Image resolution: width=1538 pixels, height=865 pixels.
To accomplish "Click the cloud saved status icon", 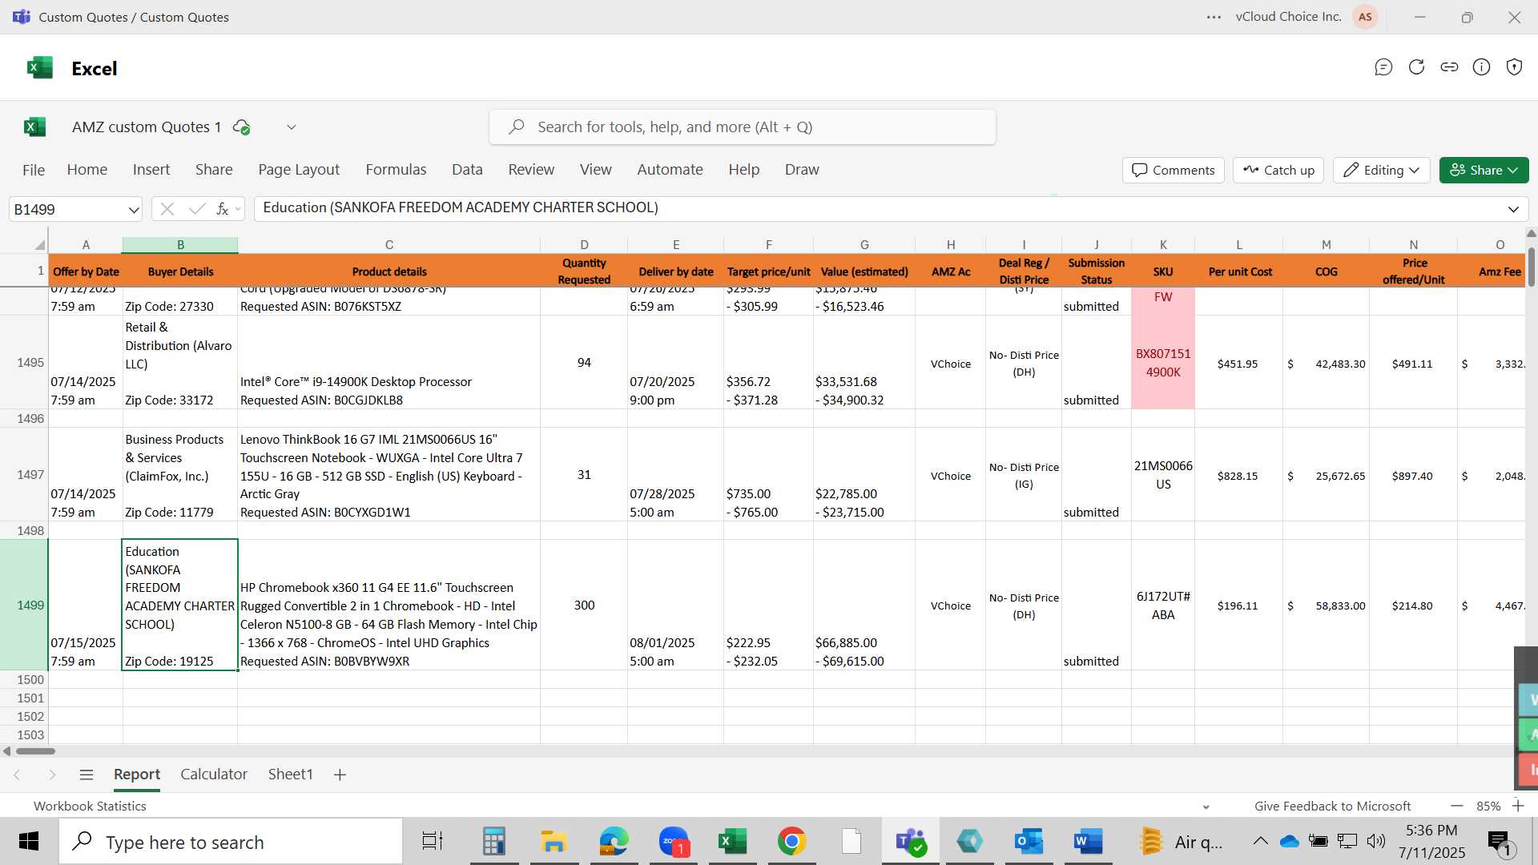I will (241, 127).
